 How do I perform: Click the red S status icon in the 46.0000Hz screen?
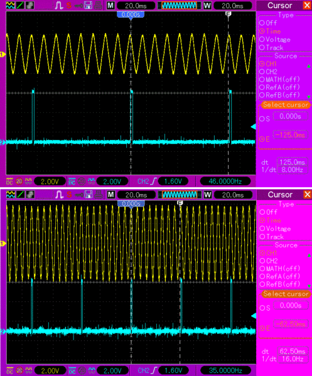[x=69, y=5]
